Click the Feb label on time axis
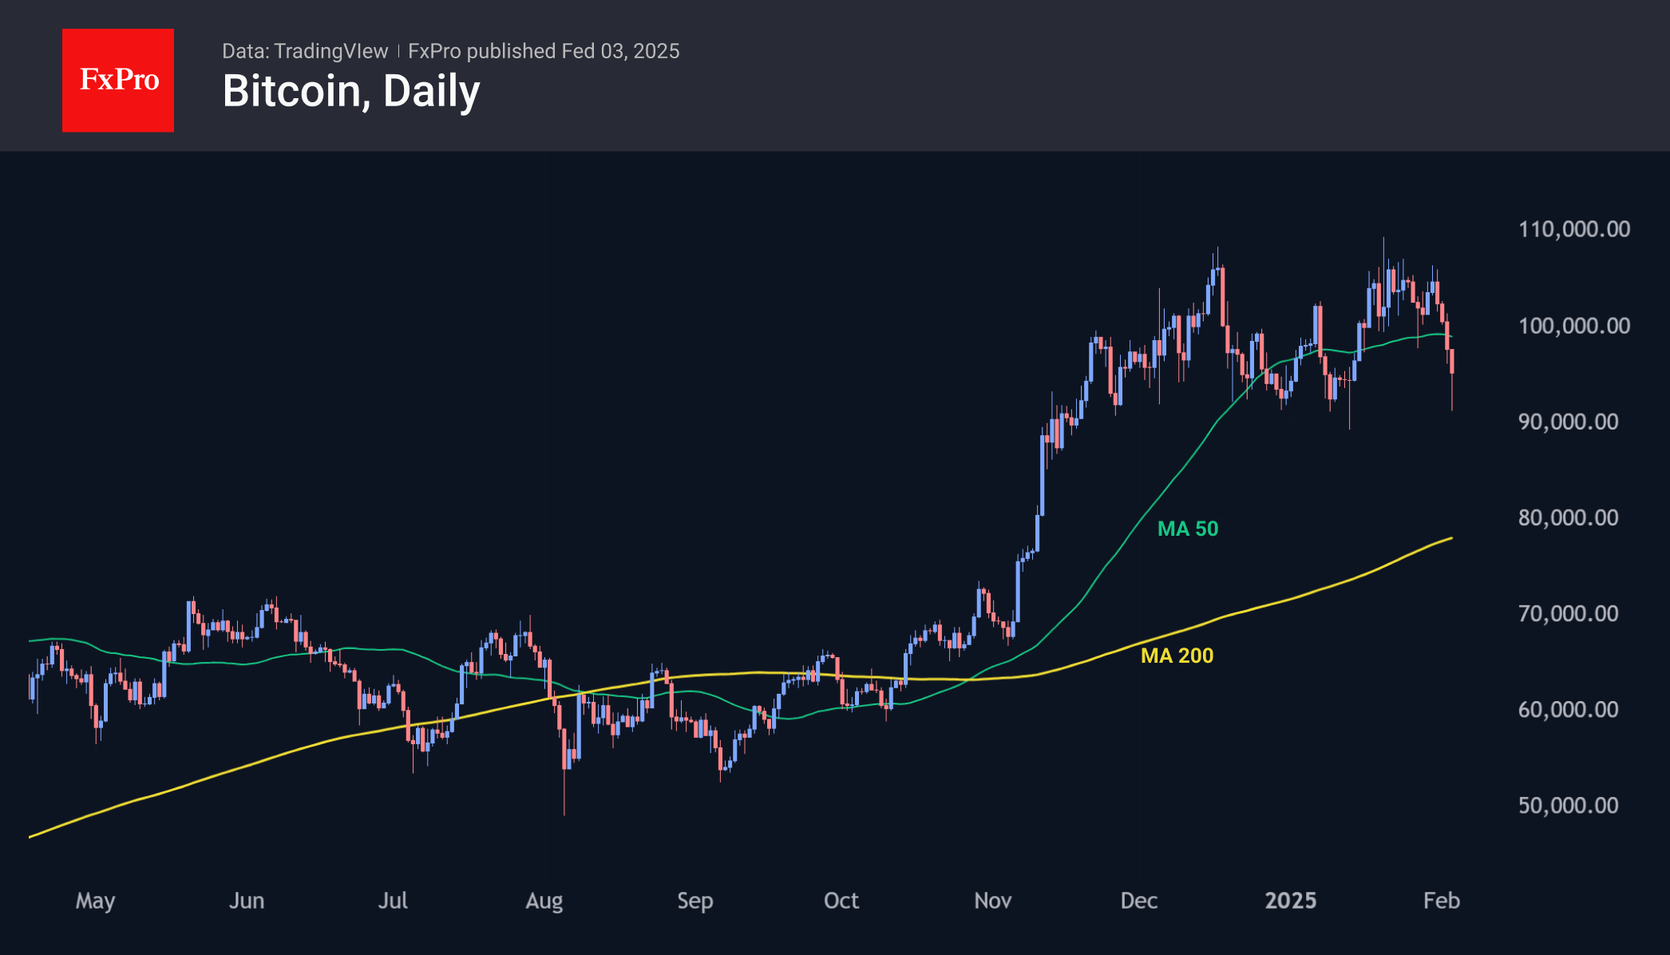This screenshot has width=1670, height=955. tap(1442, 901)
